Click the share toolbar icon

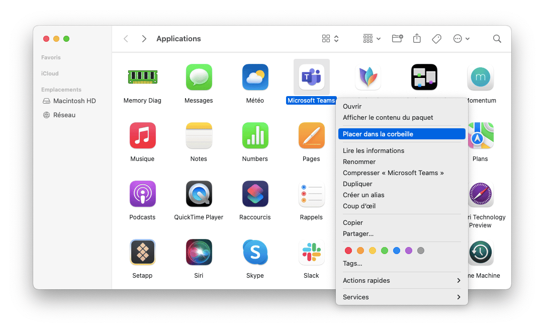click(417, 38)
